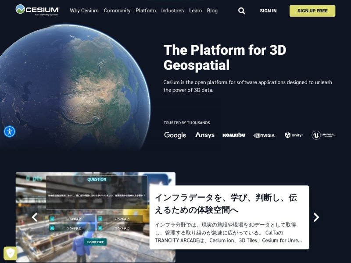
Task: Open the accessibility options icon
Action: (x=9, y=131)
